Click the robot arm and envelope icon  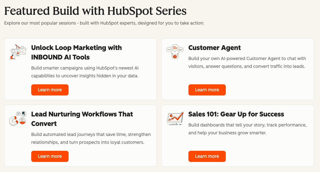18,52
